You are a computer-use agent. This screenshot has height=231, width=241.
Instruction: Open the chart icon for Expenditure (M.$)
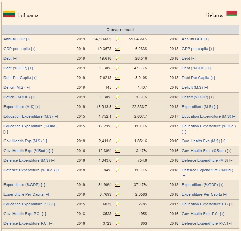(x=118, y=107)
